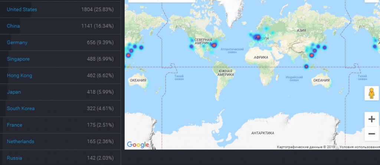
Task: Click the heat spot over Europe
Action: (x=258, y=37)
